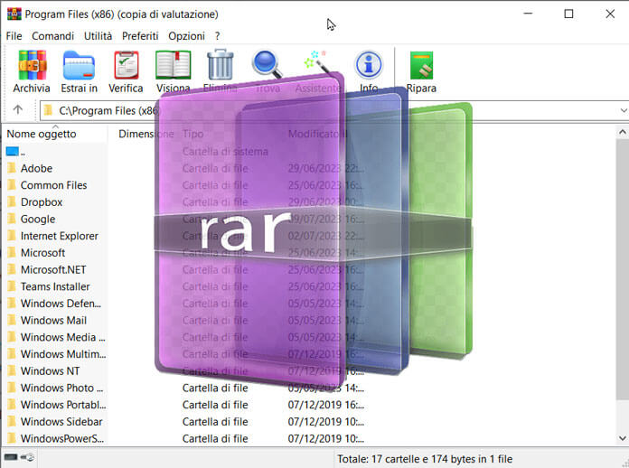Click the scrollbar up arrow
Screen dimensions: 629x468
[x=622, y=132]
